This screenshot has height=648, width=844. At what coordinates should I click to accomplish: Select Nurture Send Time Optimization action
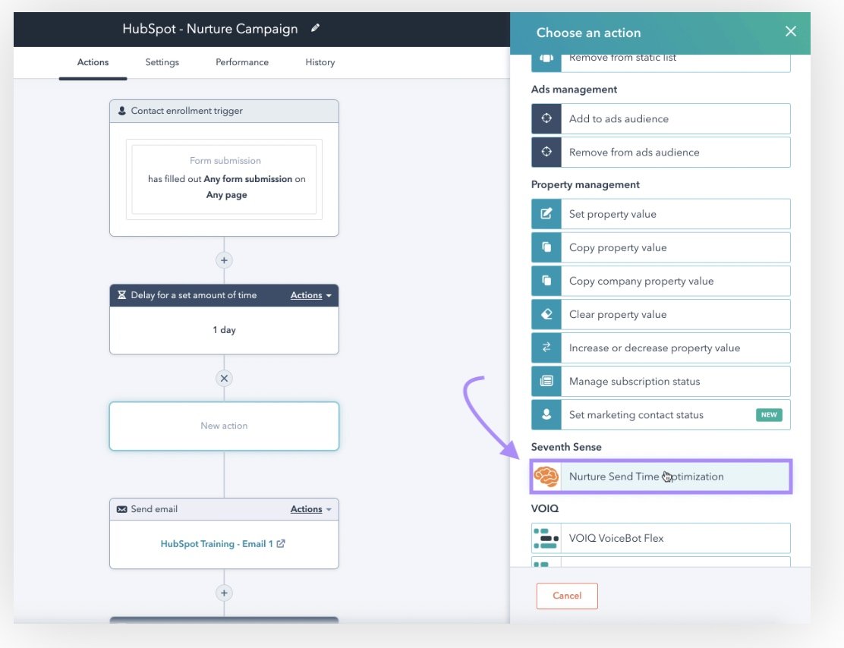[660, 477]
